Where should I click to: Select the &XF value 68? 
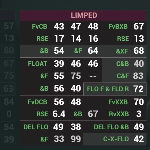click(139, 50)
